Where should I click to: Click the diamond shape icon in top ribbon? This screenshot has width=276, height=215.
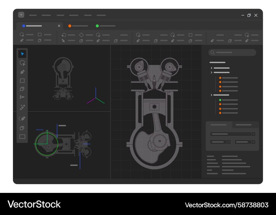81,35
